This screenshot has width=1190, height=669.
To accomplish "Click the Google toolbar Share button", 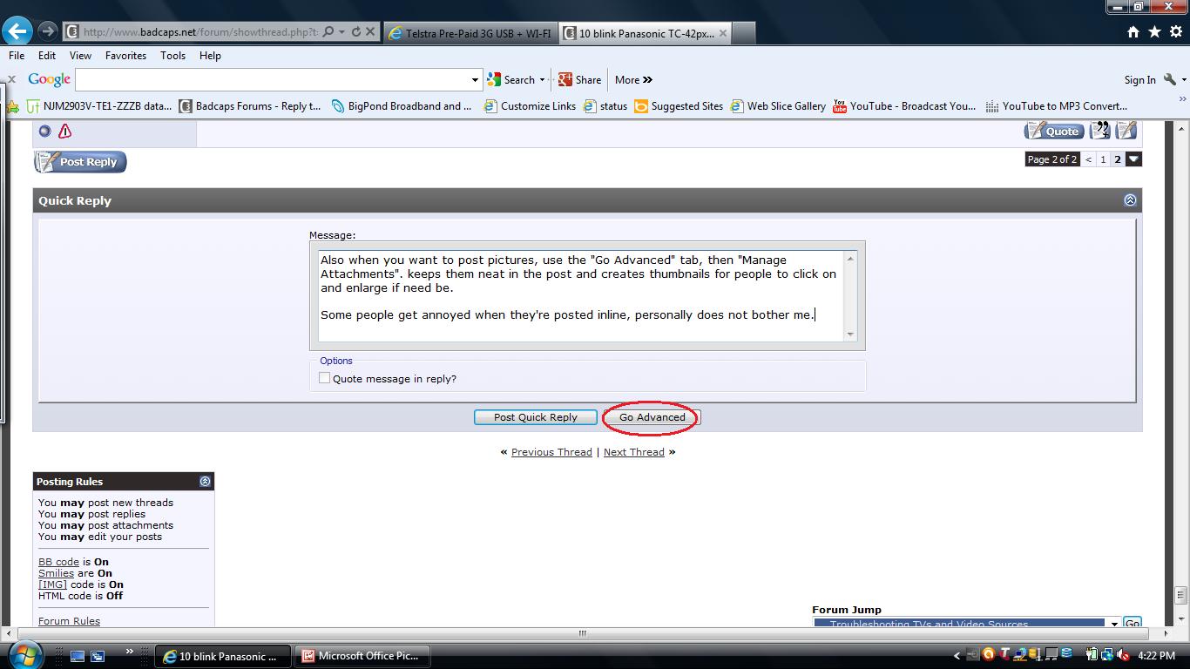I will pyautogui.click(x=579, y=79).
